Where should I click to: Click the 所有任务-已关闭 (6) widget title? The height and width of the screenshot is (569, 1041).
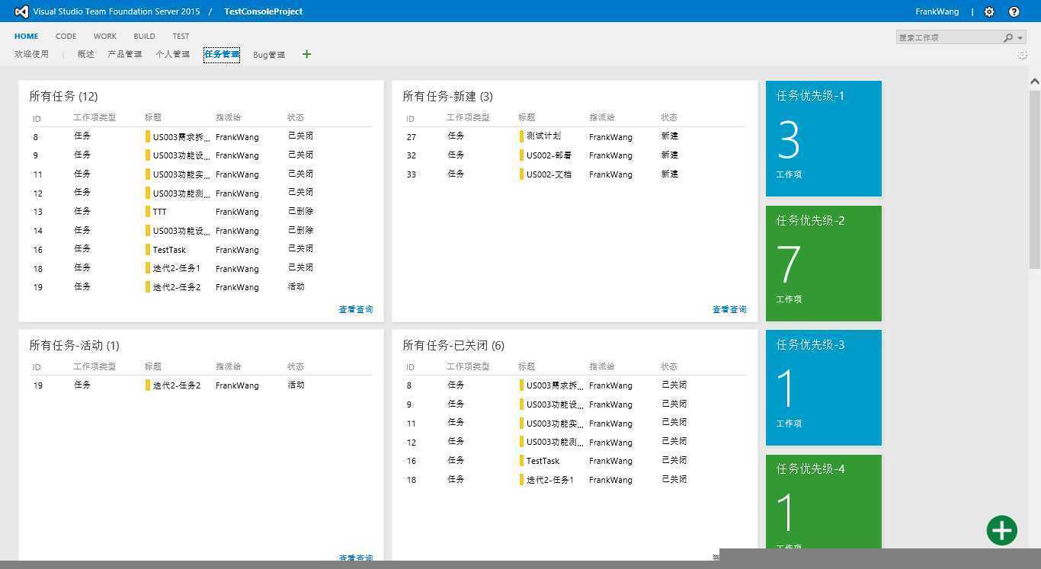(x=453, y=345)
